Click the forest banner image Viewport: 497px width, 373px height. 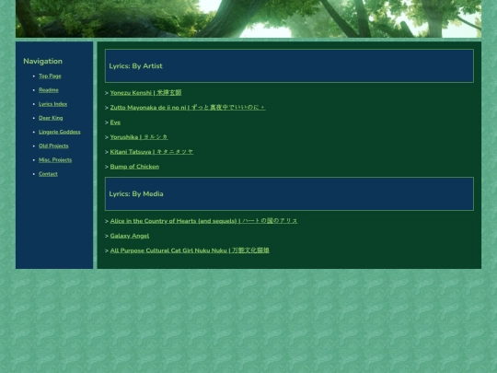(x=248, y=18)
